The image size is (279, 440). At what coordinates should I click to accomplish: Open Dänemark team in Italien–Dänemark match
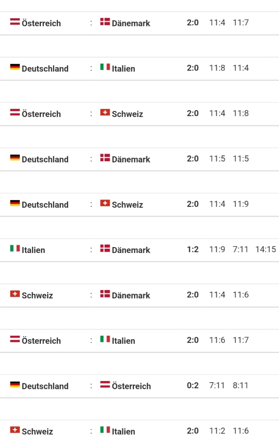(131, 250)
